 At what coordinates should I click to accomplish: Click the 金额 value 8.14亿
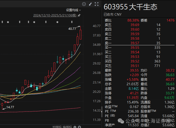click(134, 89)
